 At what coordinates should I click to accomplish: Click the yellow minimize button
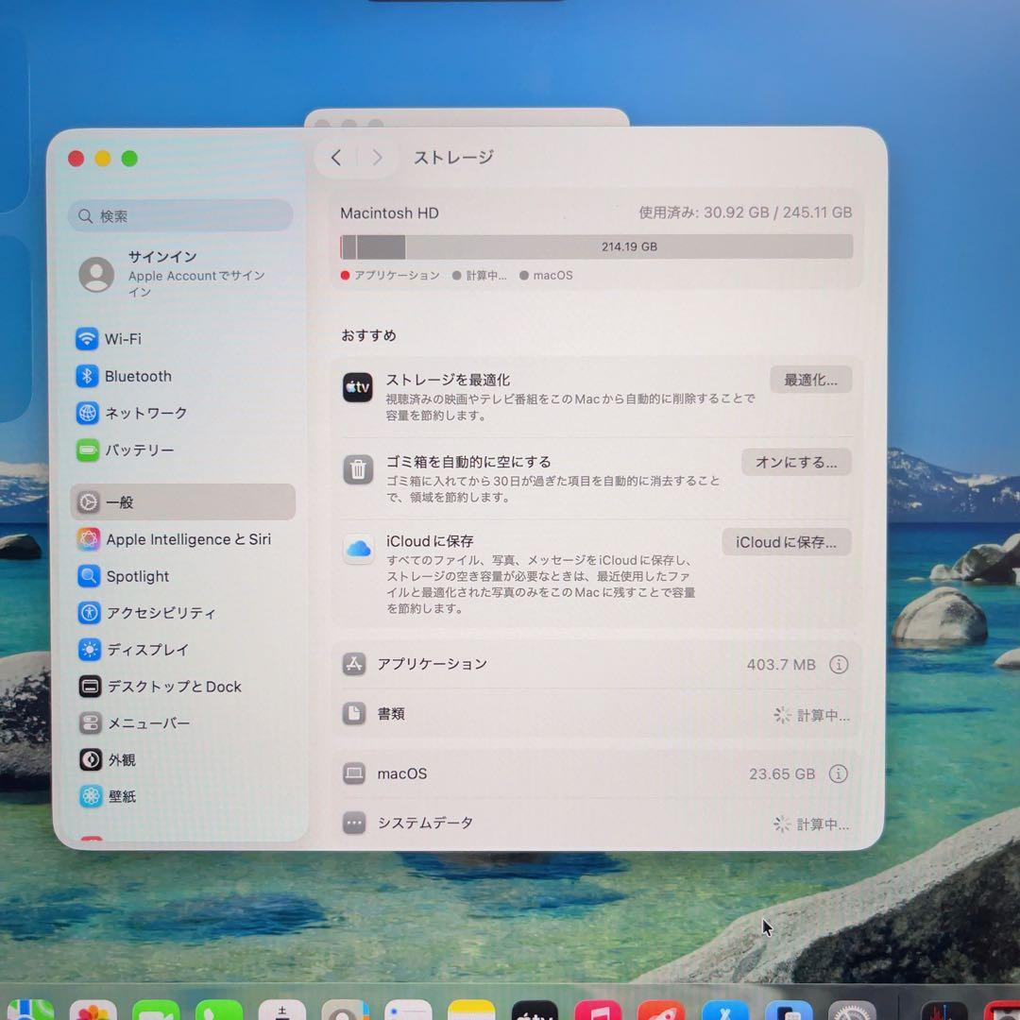point(103,158)
